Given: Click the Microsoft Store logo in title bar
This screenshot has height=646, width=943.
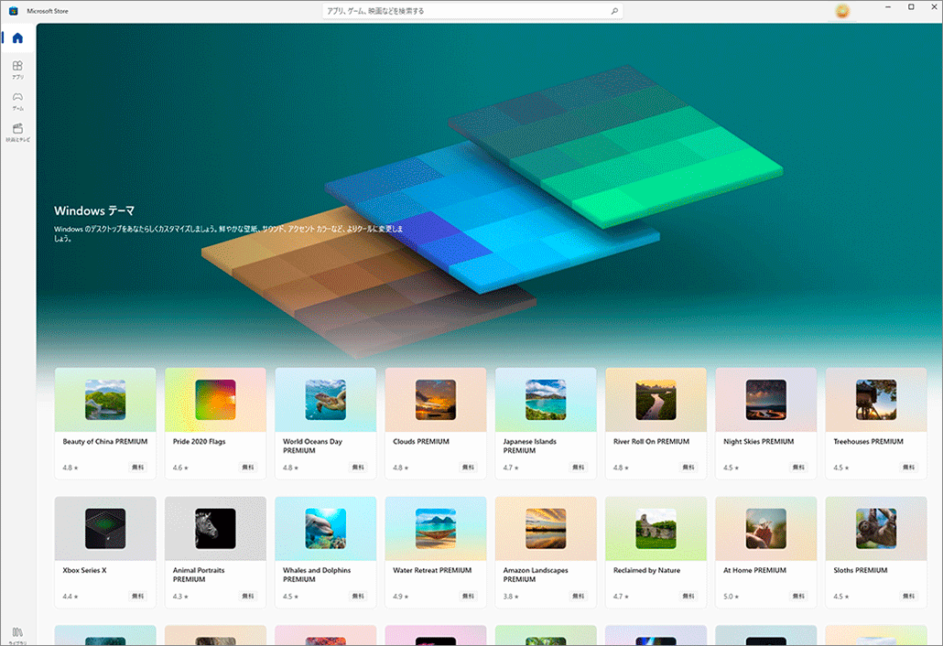Looking at the screenshot, I should click(x=13, y=11).
